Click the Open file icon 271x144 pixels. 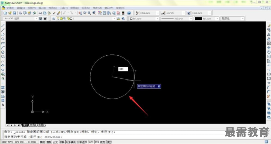click(10, 13)
